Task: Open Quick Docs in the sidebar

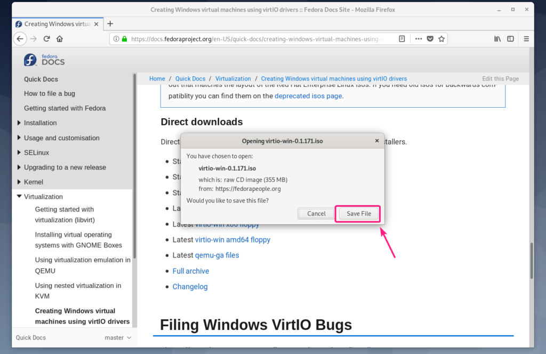Action: tap(41, 79)
